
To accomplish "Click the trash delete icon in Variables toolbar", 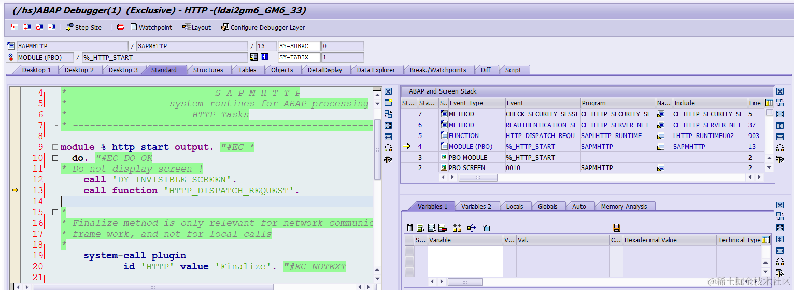I will pos(410,227).
